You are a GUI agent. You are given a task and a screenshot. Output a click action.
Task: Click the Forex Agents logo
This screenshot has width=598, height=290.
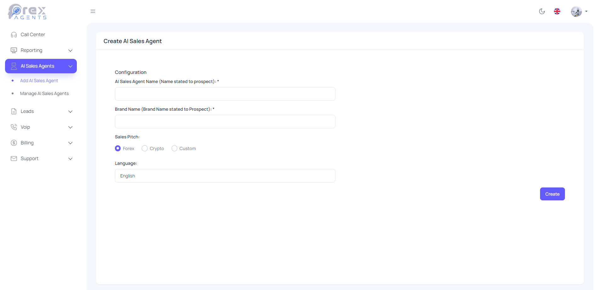pyautogui.click(x=27, y=12)
